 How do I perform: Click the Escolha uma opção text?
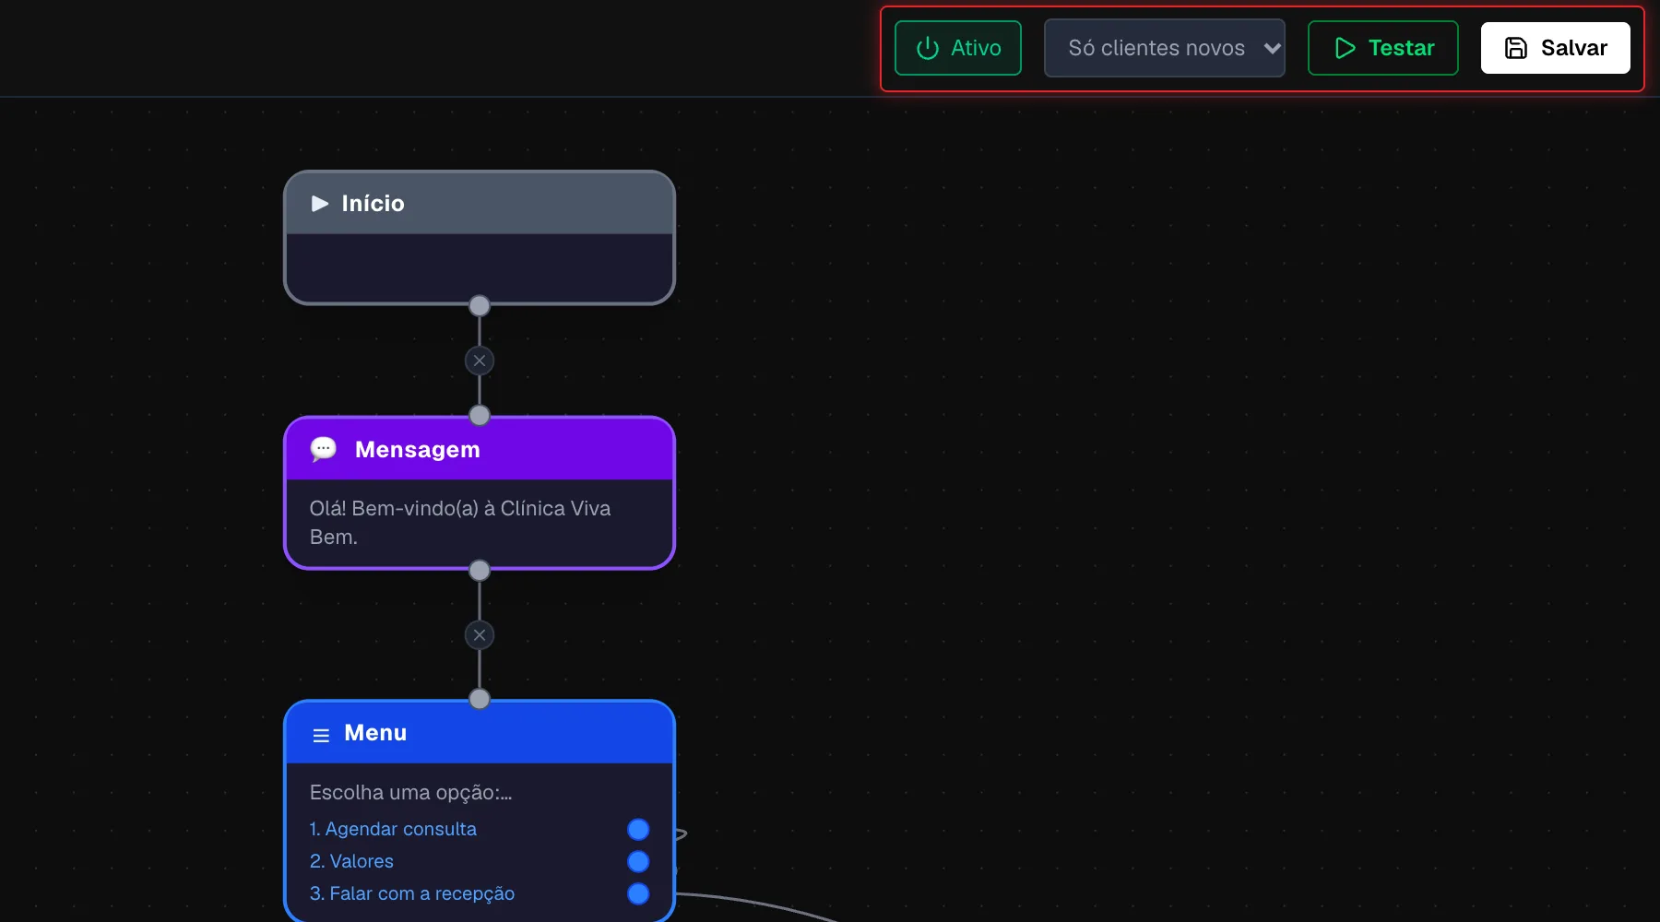410,792
